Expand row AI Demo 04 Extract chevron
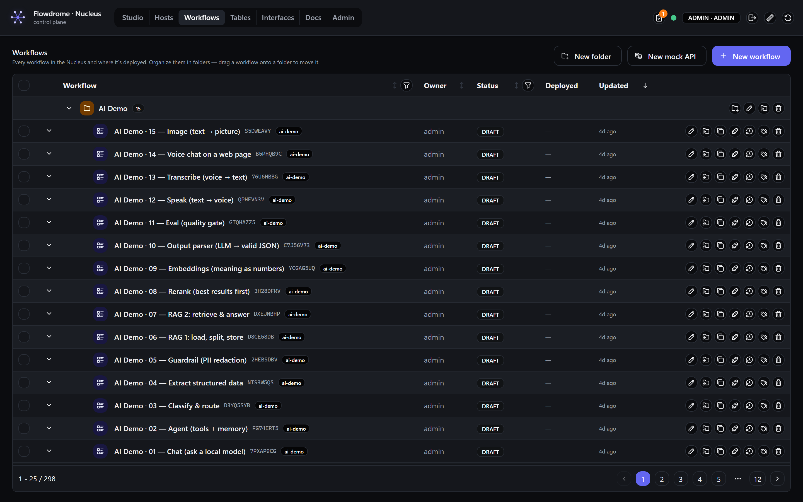Viewport: 803px width, 502px height. [49, 382]
